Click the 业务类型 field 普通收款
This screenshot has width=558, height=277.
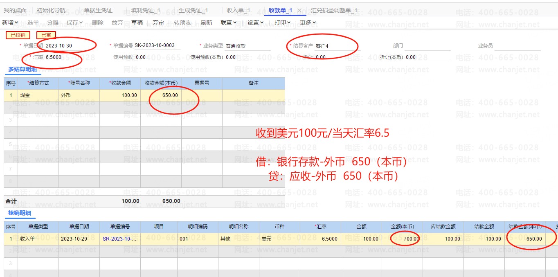pos(248,46)
